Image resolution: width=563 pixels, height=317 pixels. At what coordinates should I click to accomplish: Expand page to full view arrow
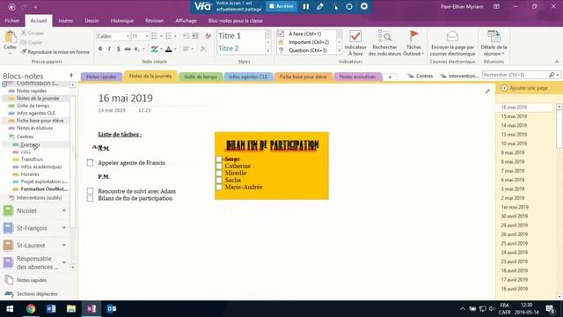487,92
